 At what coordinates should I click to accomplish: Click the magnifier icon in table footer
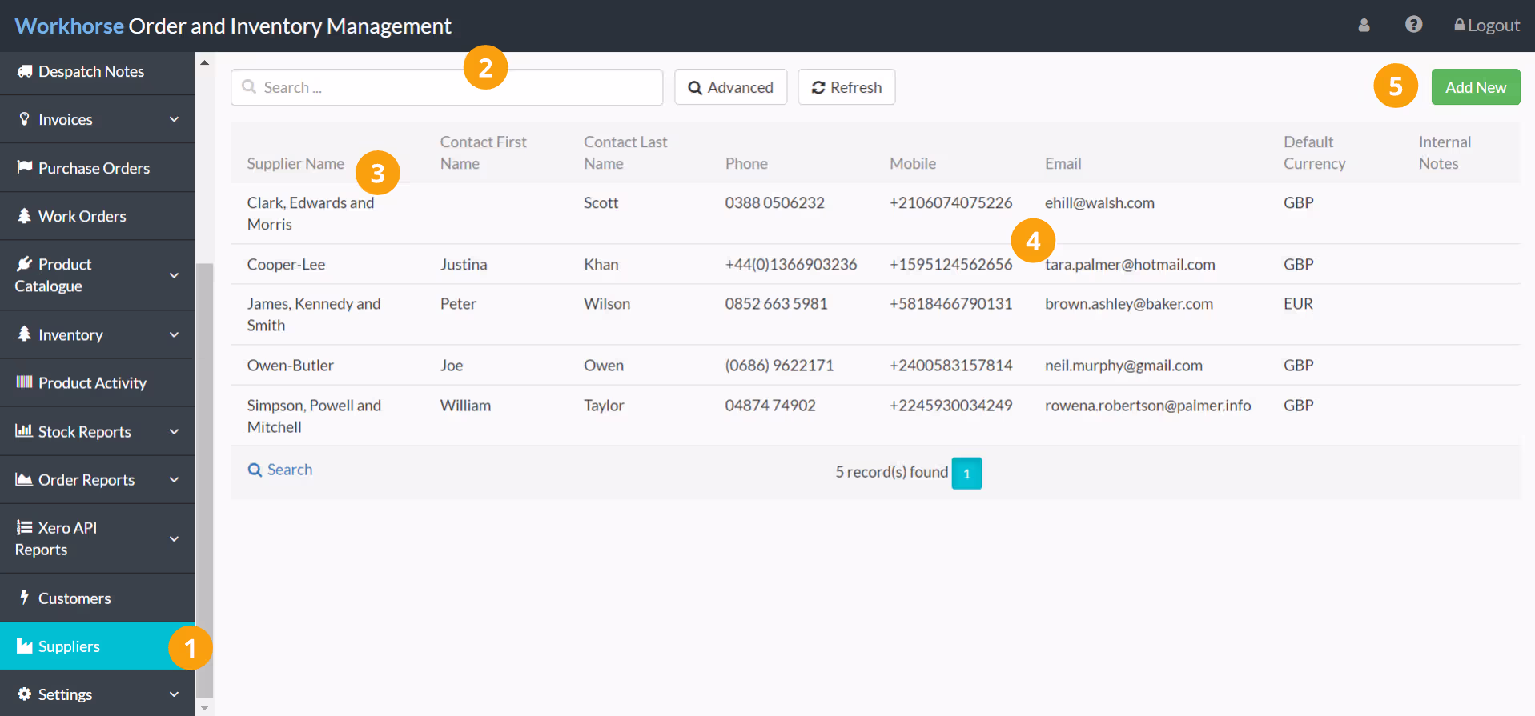click(255, 470)
